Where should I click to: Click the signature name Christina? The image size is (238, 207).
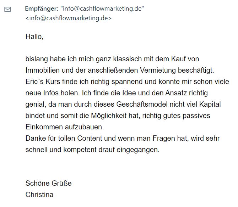tap(39, 195)
